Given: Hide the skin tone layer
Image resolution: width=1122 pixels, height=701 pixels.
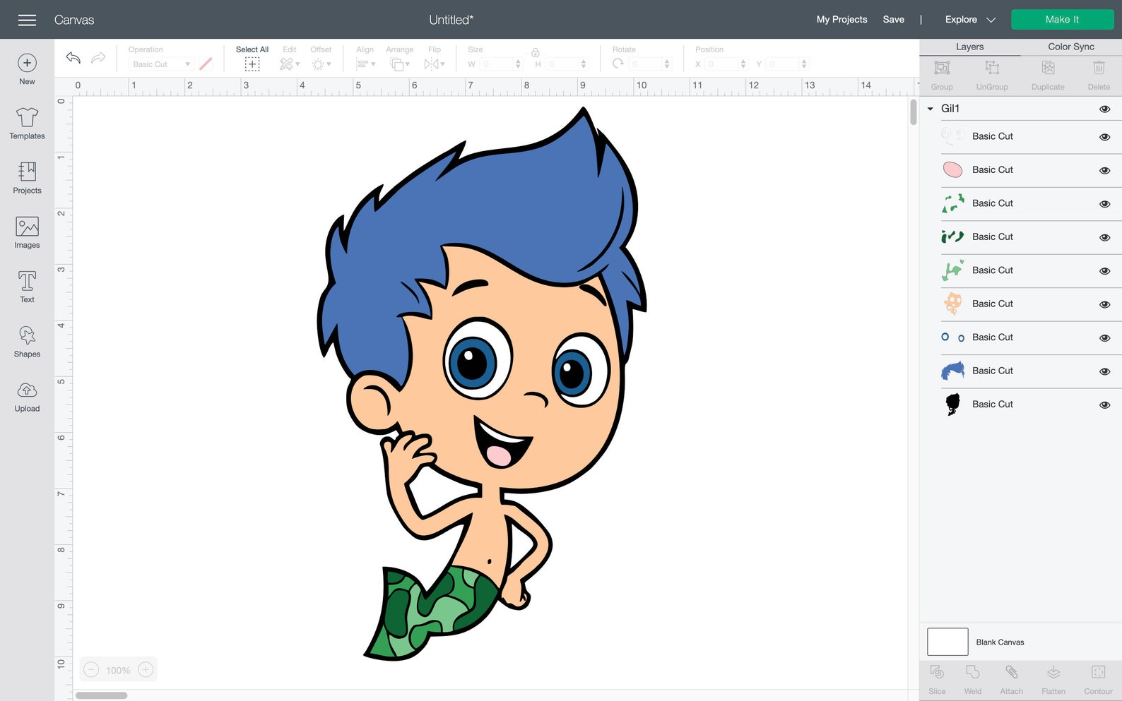Looking at the screenshot, I should tap(1105, 304).
